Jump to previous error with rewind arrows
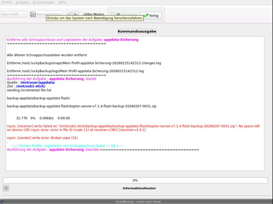The height and width of the screenshot is (204, 273). [x=69, y=14]
